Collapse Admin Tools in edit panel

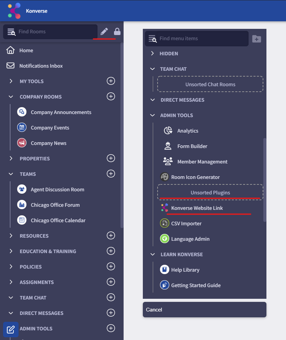pos(152,115)
